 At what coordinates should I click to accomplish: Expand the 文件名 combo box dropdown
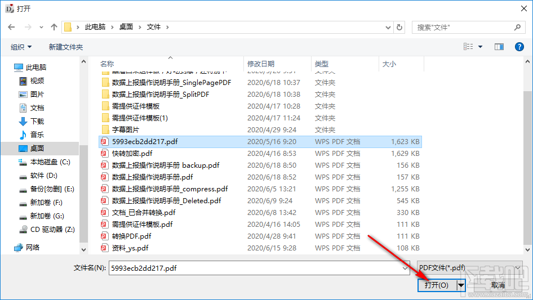click(405, 268)
